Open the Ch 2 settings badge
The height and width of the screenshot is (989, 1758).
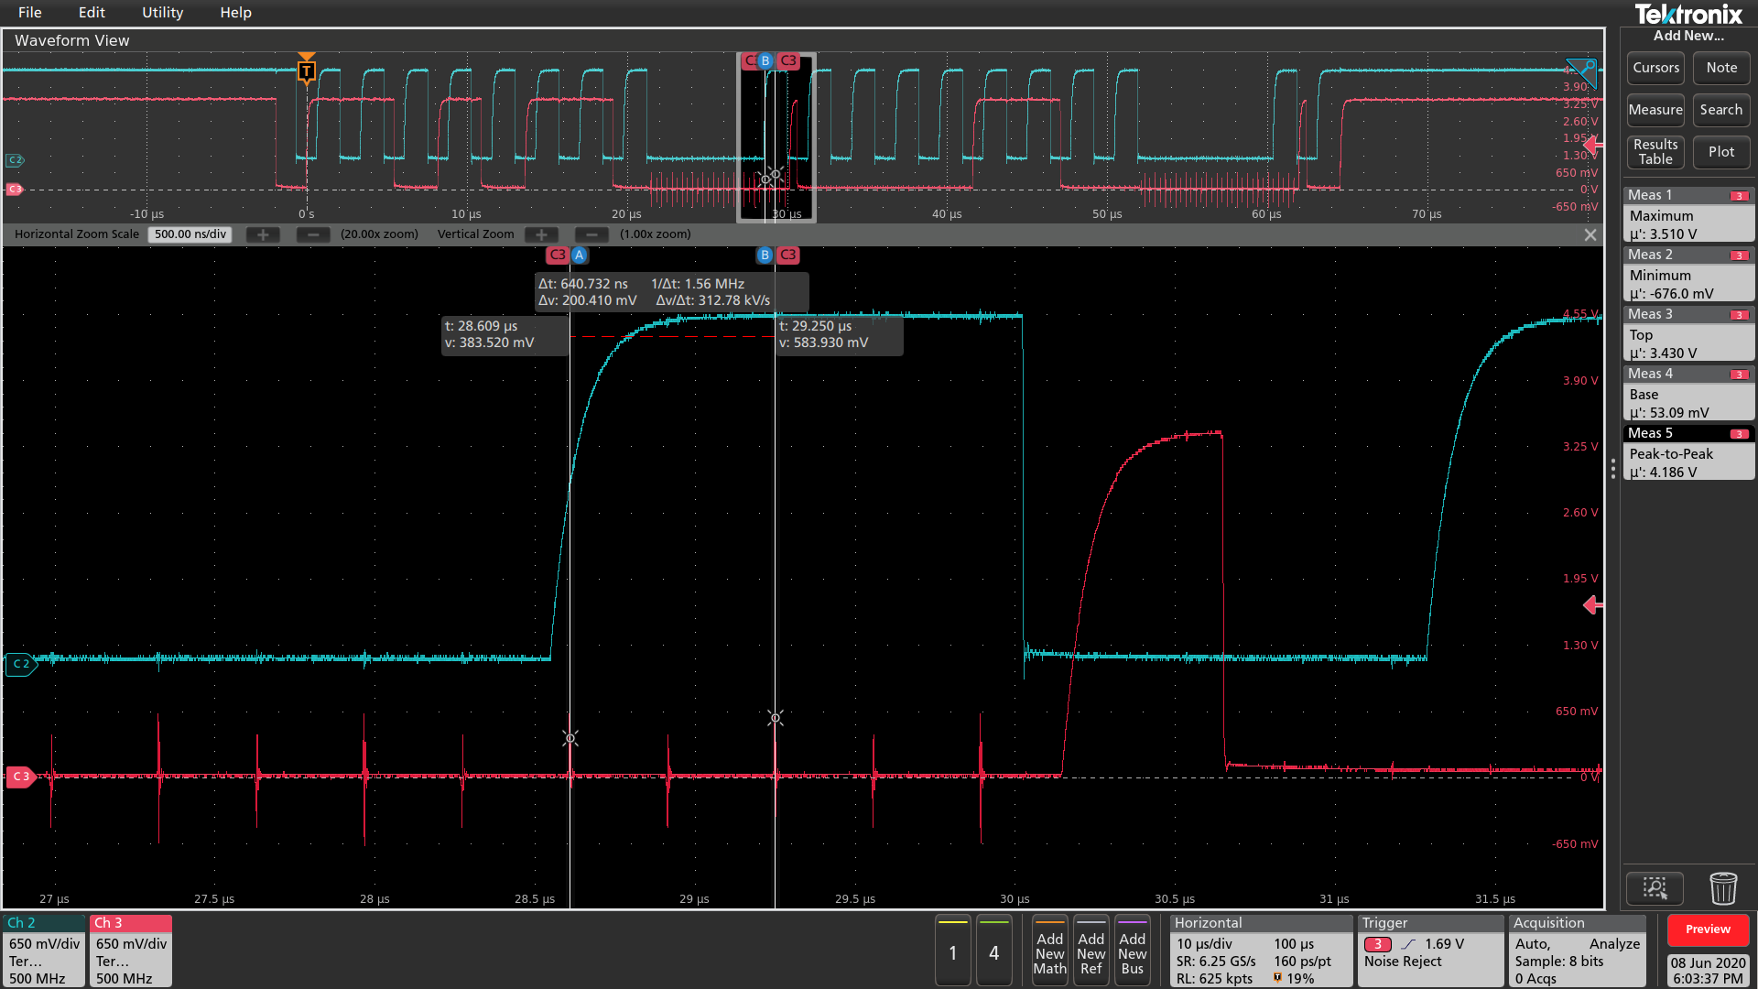(44, 951)
